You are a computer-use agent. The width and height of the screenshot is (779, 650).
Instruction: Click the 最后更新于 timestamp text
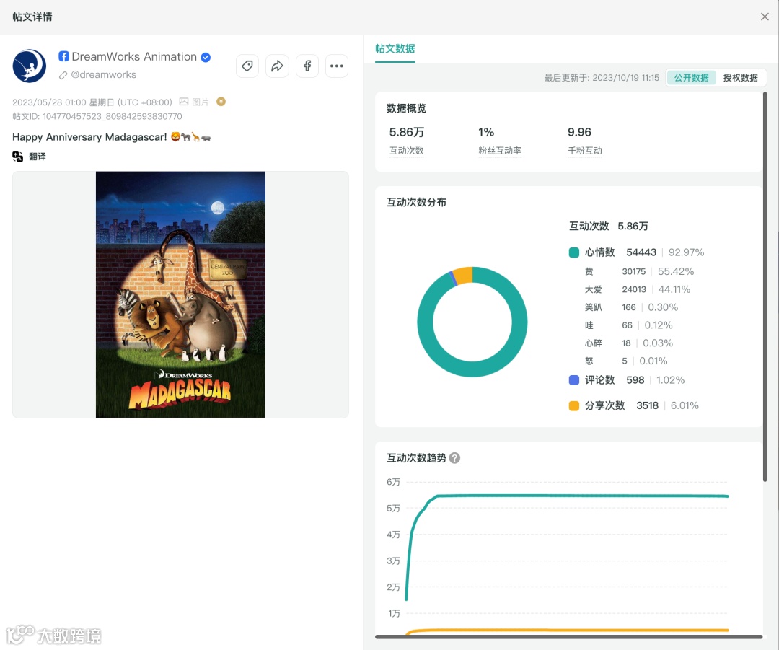(x=602, y=77)
